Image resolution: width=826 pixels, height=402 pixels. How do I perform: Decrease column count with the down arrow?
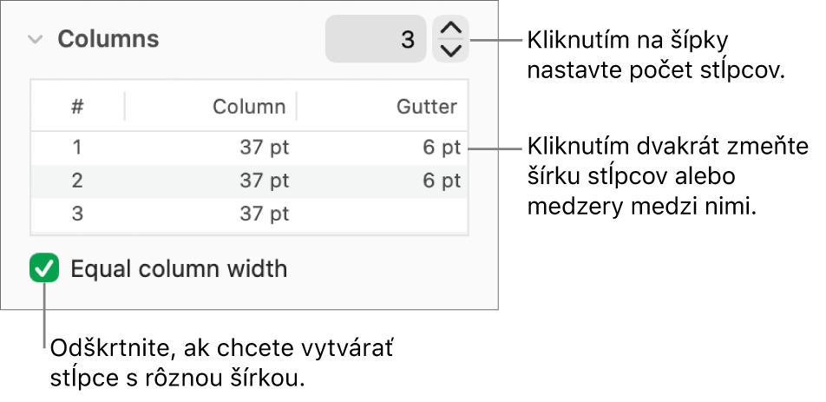tap(450, 50)
